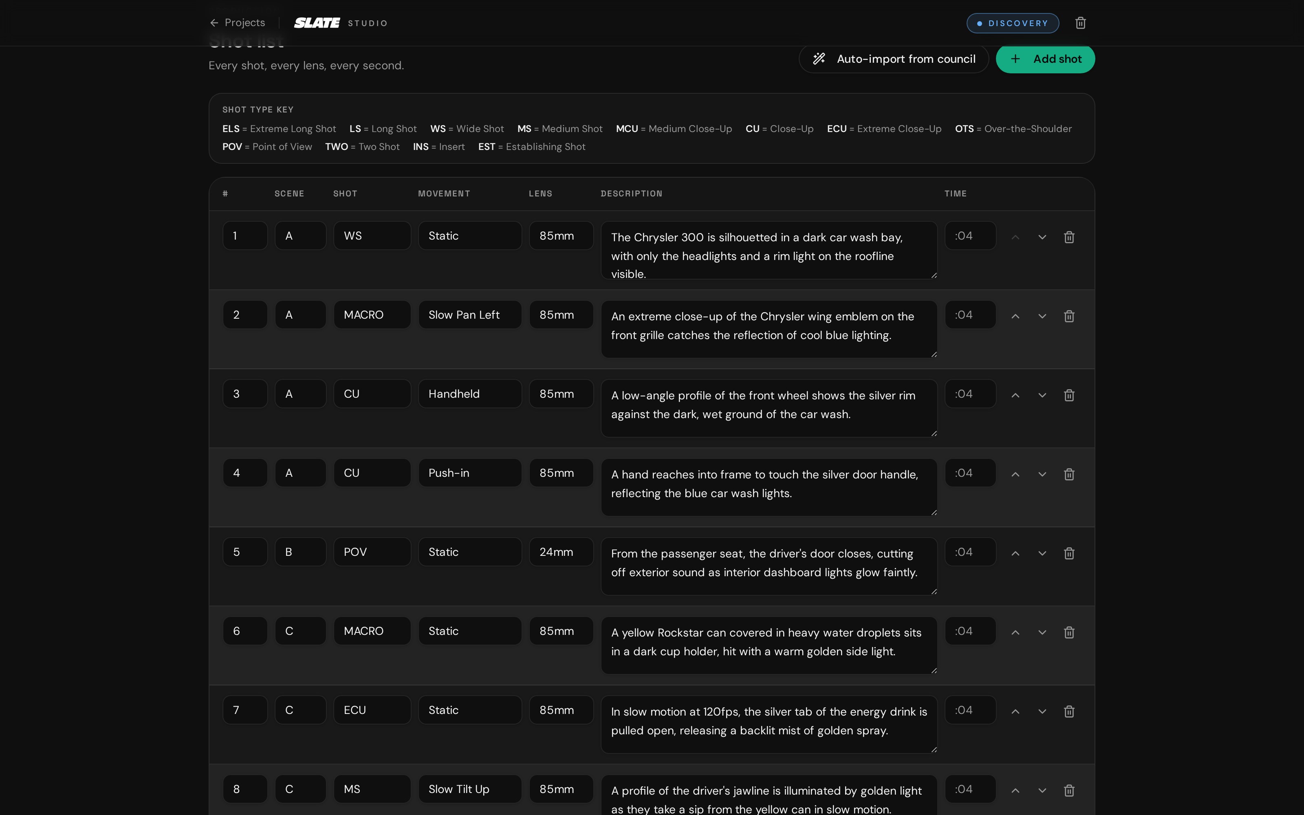Move shot 7 up
1304x815 pixels.
(x=1015, y=711)
